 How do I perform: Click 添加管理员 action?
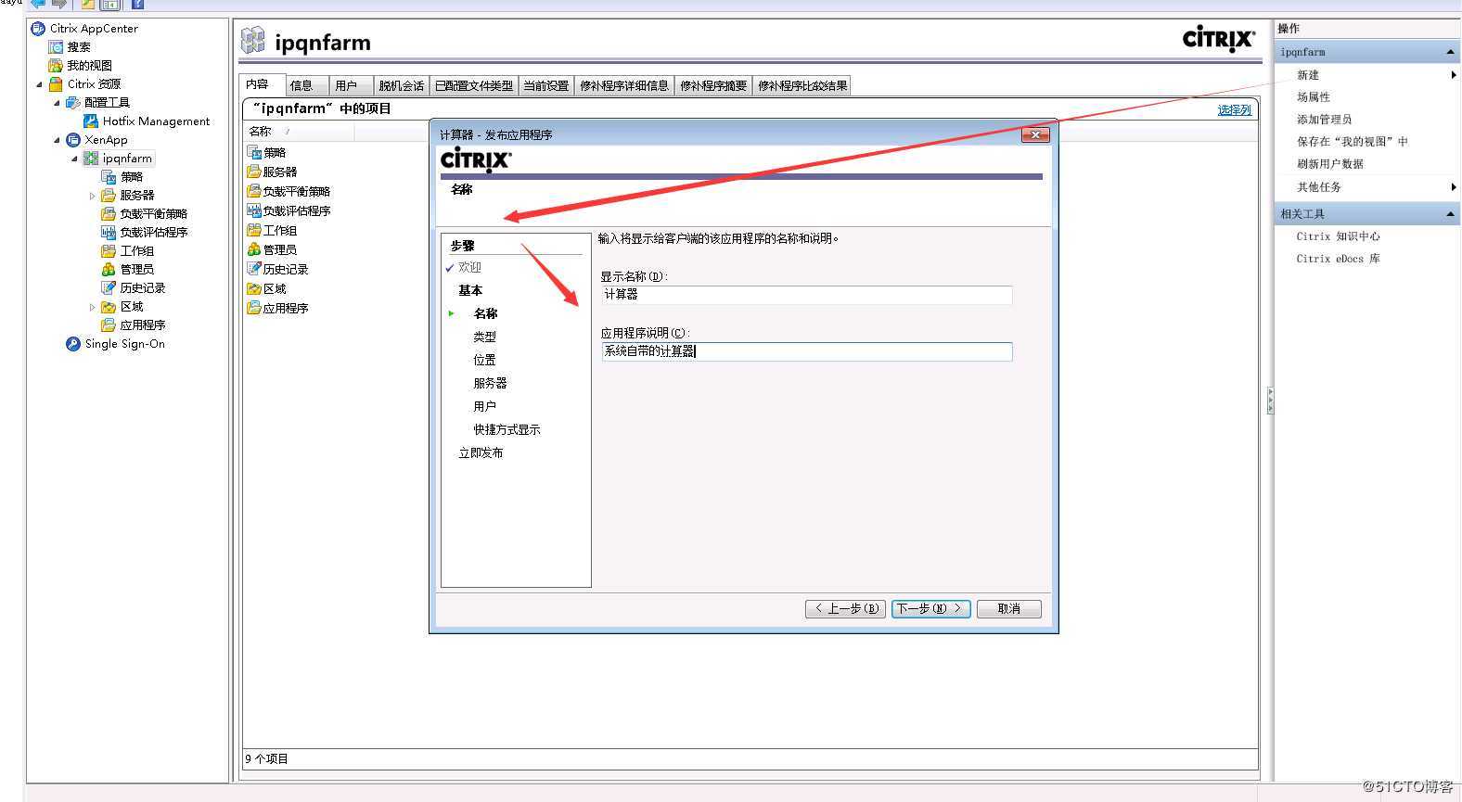point(1324,120)
